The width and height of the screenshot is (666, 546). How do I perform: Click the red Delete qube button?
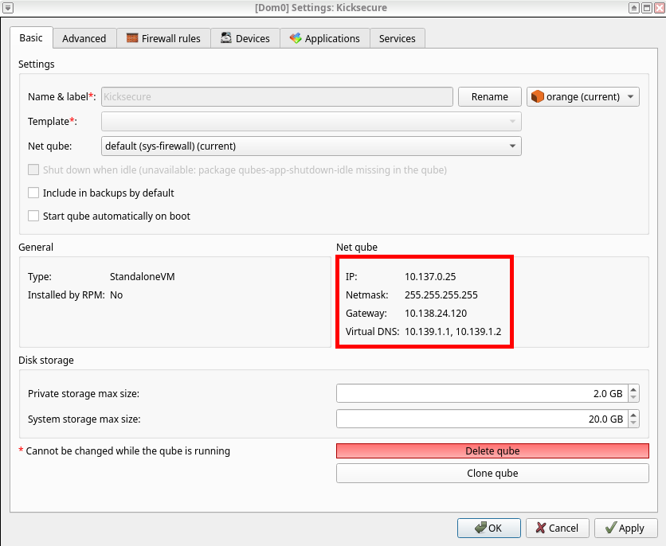click(492, 450)
